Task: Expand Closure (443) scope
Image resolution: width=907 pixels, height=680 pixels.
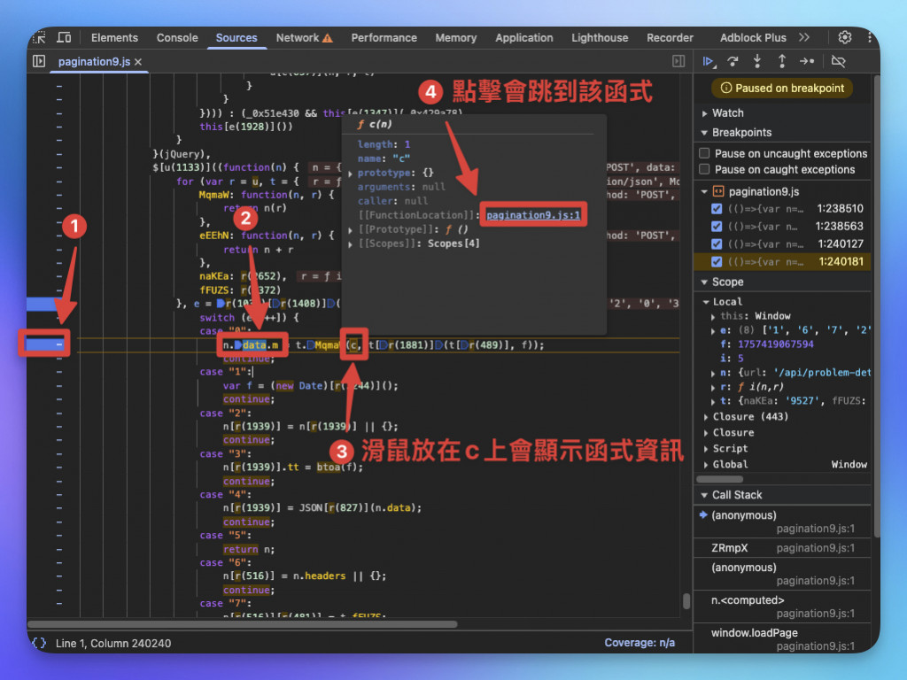Action: click(x=706, y=417)
